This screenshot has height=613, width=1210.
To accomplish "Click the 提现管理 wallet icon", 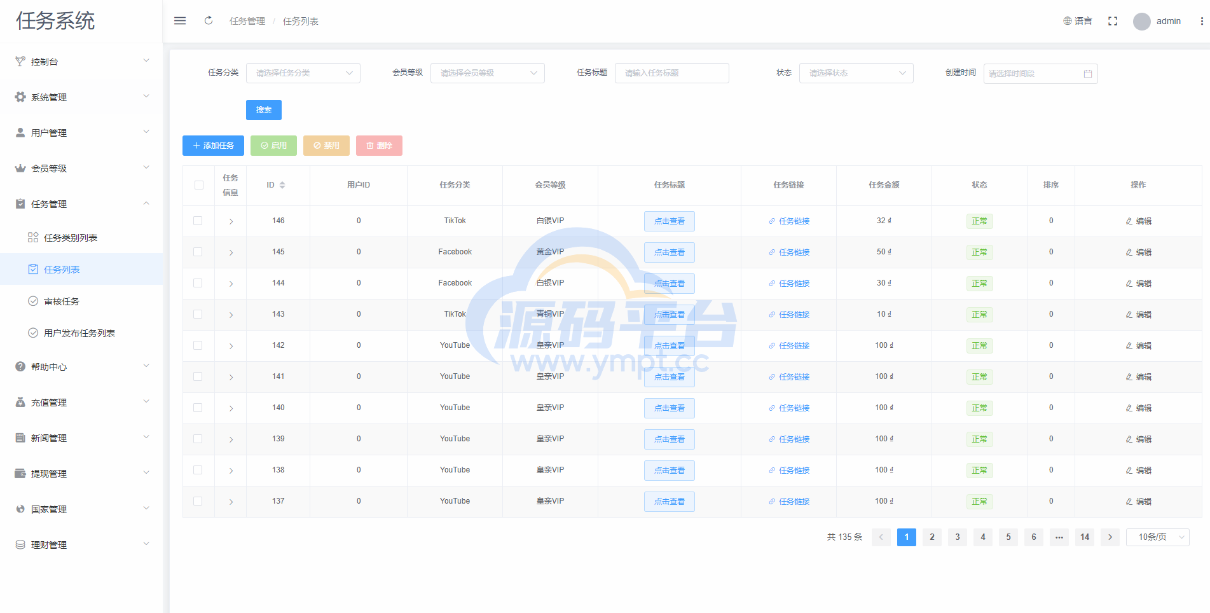I will (x=20, y=473).
